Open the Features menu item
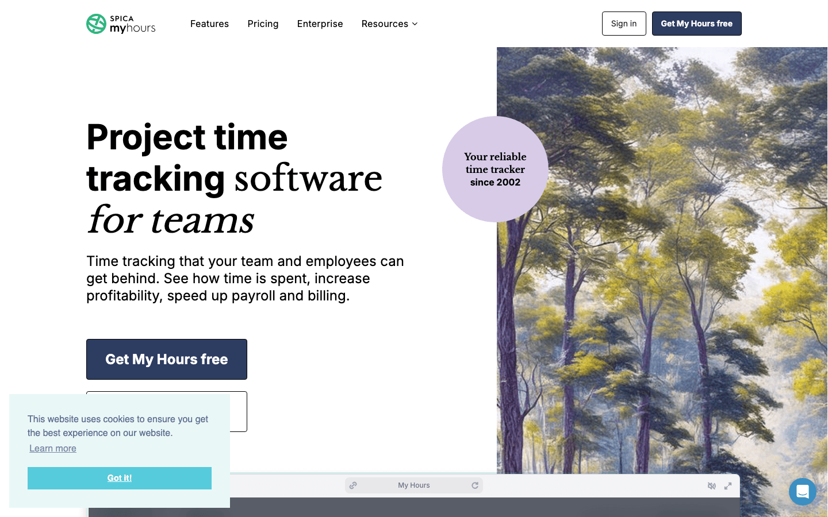This screenshot has height=517, width=828. (x=209, y=24)
